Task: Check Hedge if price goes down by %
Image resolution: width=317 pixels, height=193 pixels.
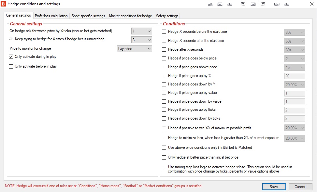Action: 164,84
